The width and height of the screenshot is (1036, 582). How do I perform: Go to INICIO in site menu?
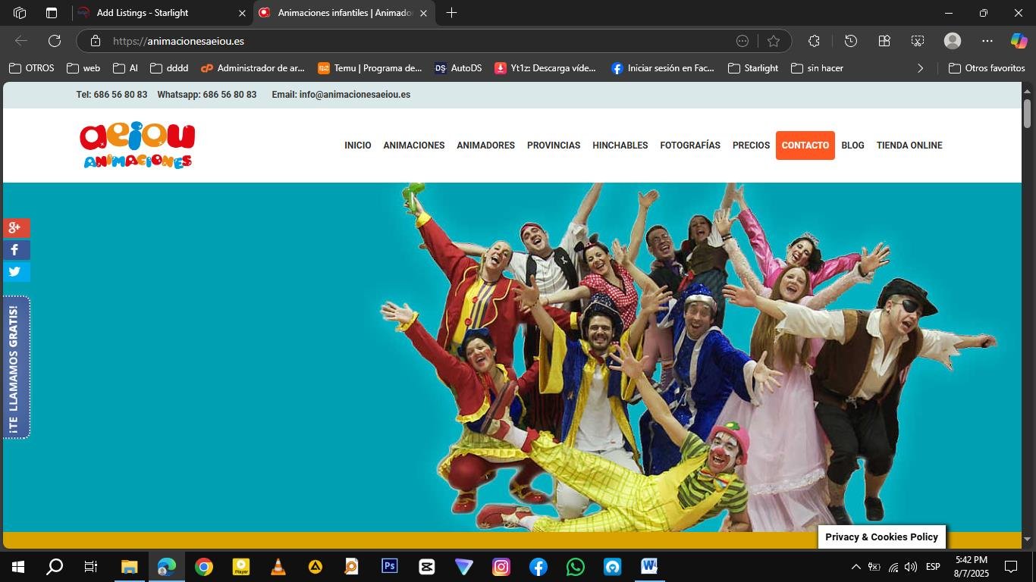click(x=358, y=145)
